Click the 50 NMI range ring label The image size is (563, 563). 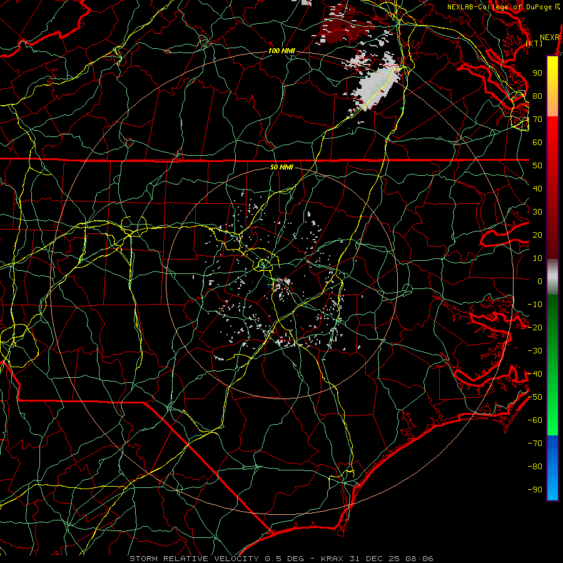[x=281, y=167]
